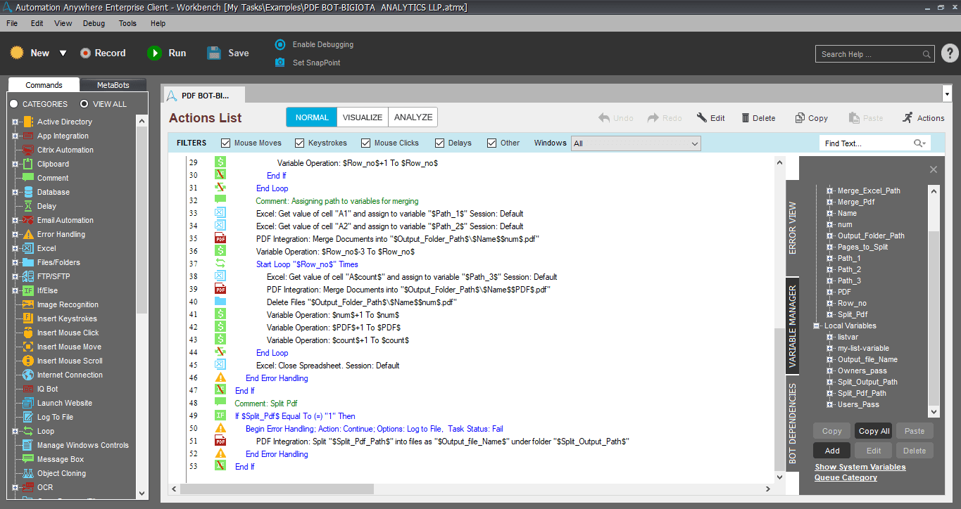Click the Set SnapPoint camera icon
961x509 pixels.
click(280, 63)
